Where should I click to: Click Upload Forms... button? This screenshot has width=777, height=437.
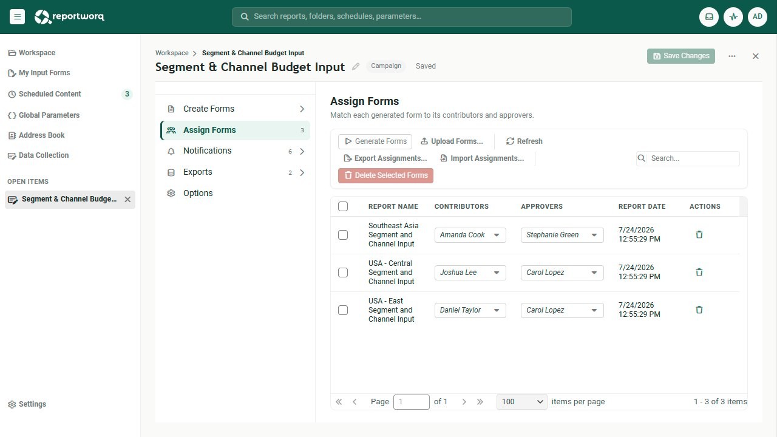[452, 141]
